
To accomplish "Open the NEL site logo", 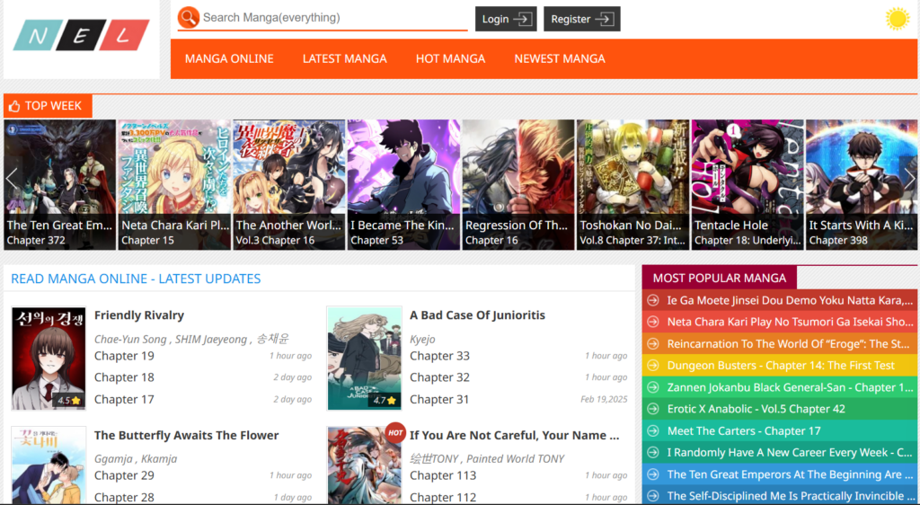I will tap(82, 35).
